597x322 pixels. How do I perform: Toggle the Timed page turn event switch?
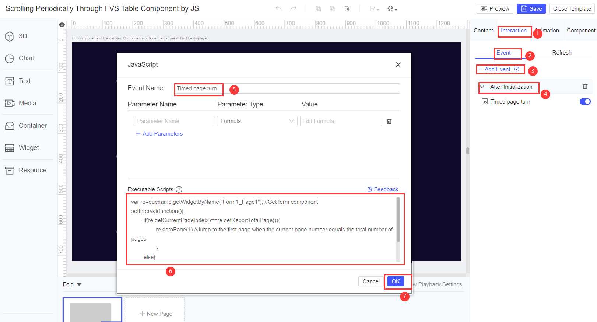pos(585,102)
